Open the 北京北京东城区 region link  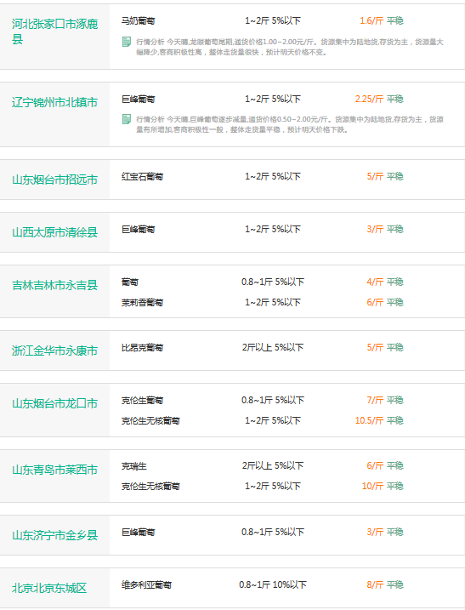click(x=49, y=588)
